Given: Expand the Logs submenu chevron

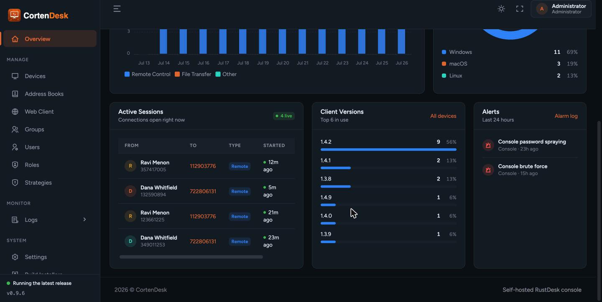Looking at the screenshot, I should (84, 220).
